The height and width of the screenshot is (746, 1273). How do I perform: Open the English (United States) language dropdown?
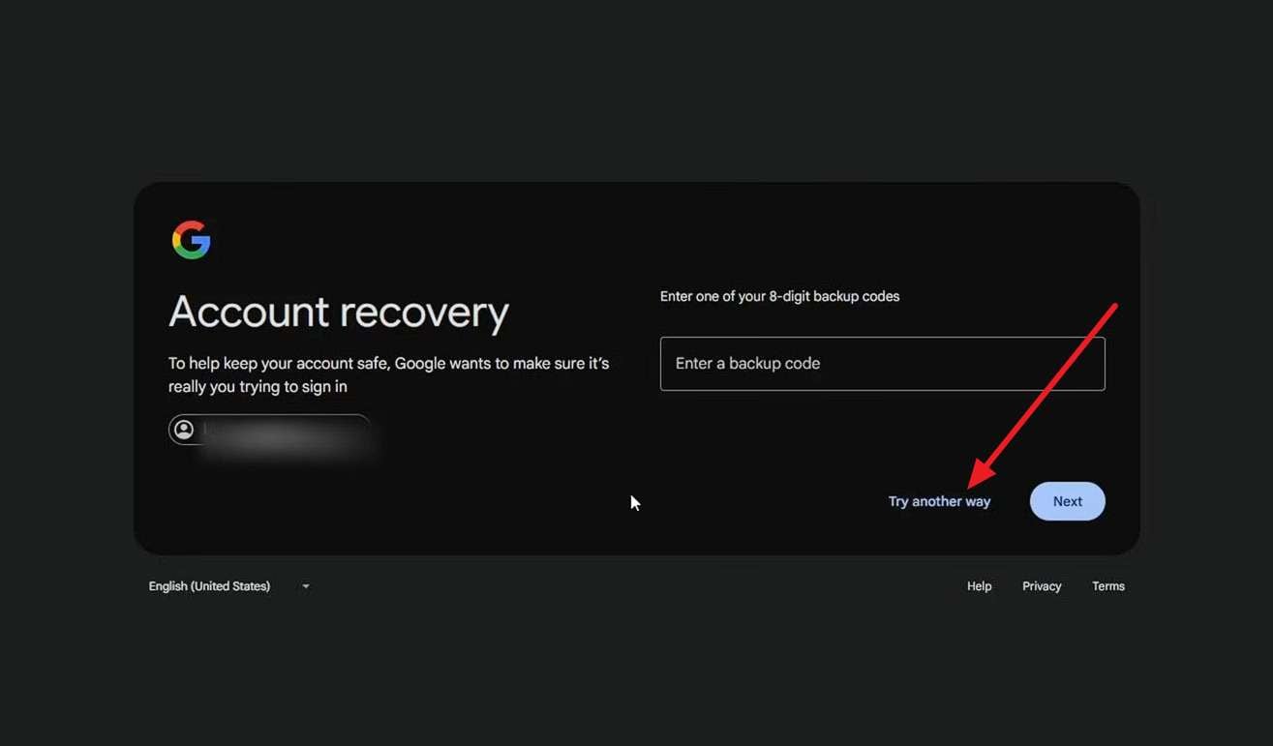(229, 586)
